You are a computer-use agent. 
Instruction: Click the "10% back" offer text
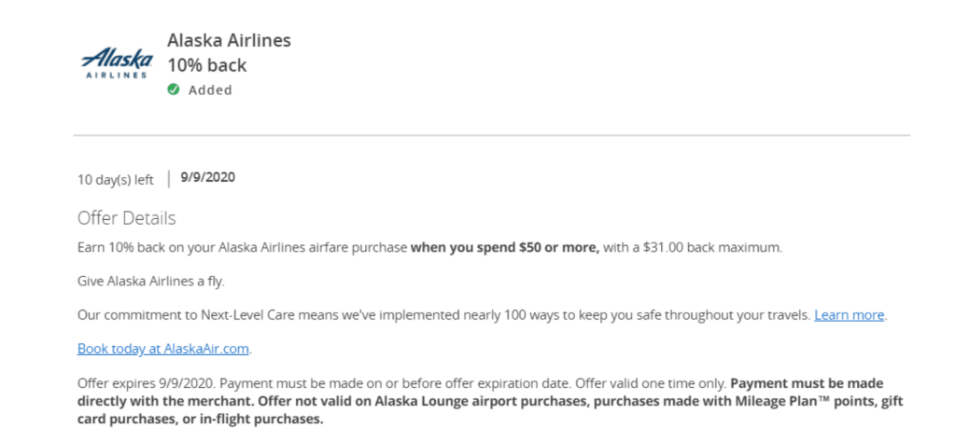[206, 65]
